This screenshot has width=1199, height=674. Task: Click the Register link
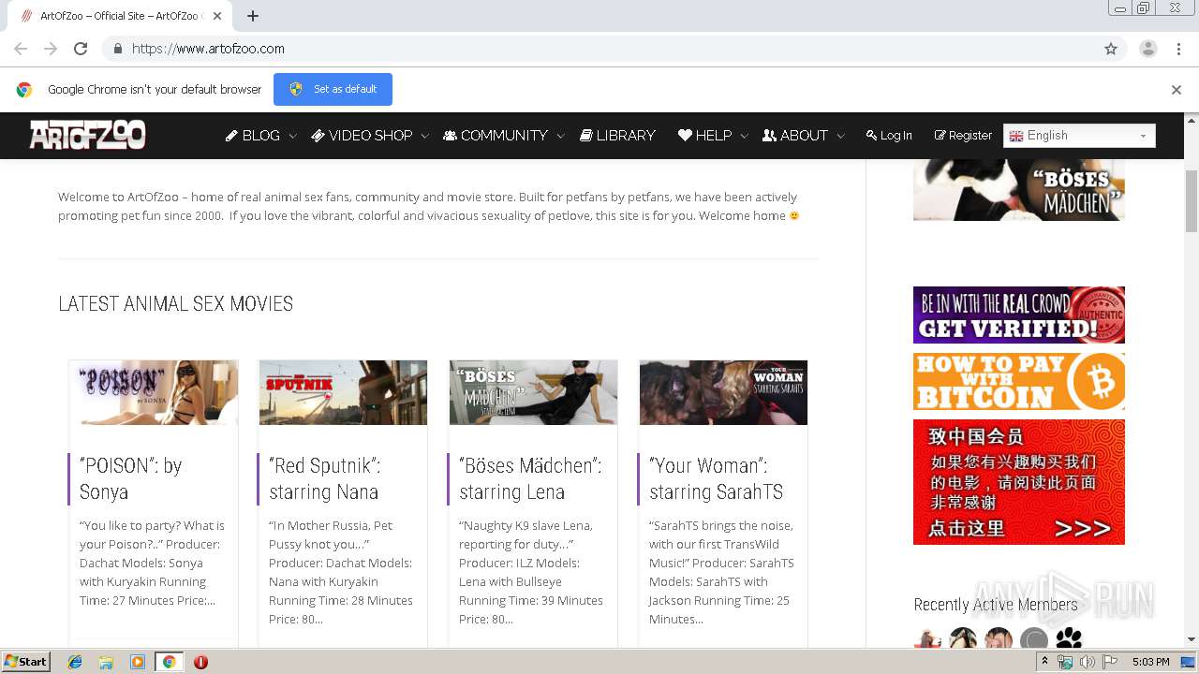[963, 136]
